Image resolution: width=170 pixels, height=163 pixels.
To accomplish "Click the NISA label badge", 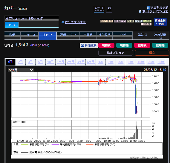I will 148,21.
